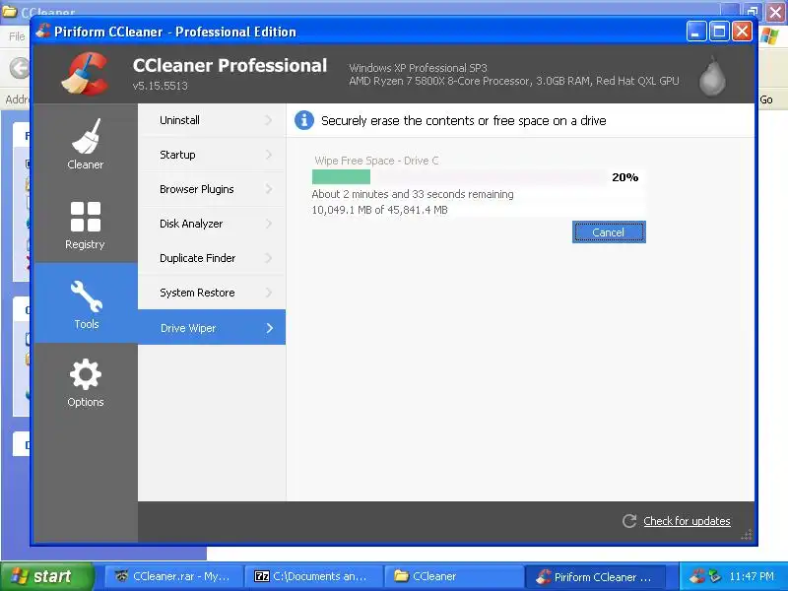The height and width of the screenshot is (591, 788).
Task: Click the CCleaner logo in header
Action: [85, 74]
